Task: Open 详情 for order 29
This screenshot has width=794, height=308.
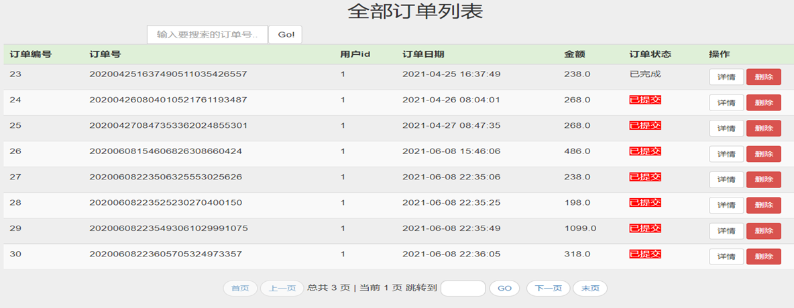Action: click(x=727, y=231)
